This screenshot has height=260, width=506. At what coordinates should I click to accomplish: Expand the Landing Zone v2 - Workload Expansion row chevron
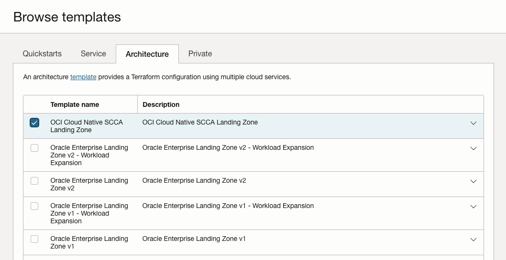[473, 148]
